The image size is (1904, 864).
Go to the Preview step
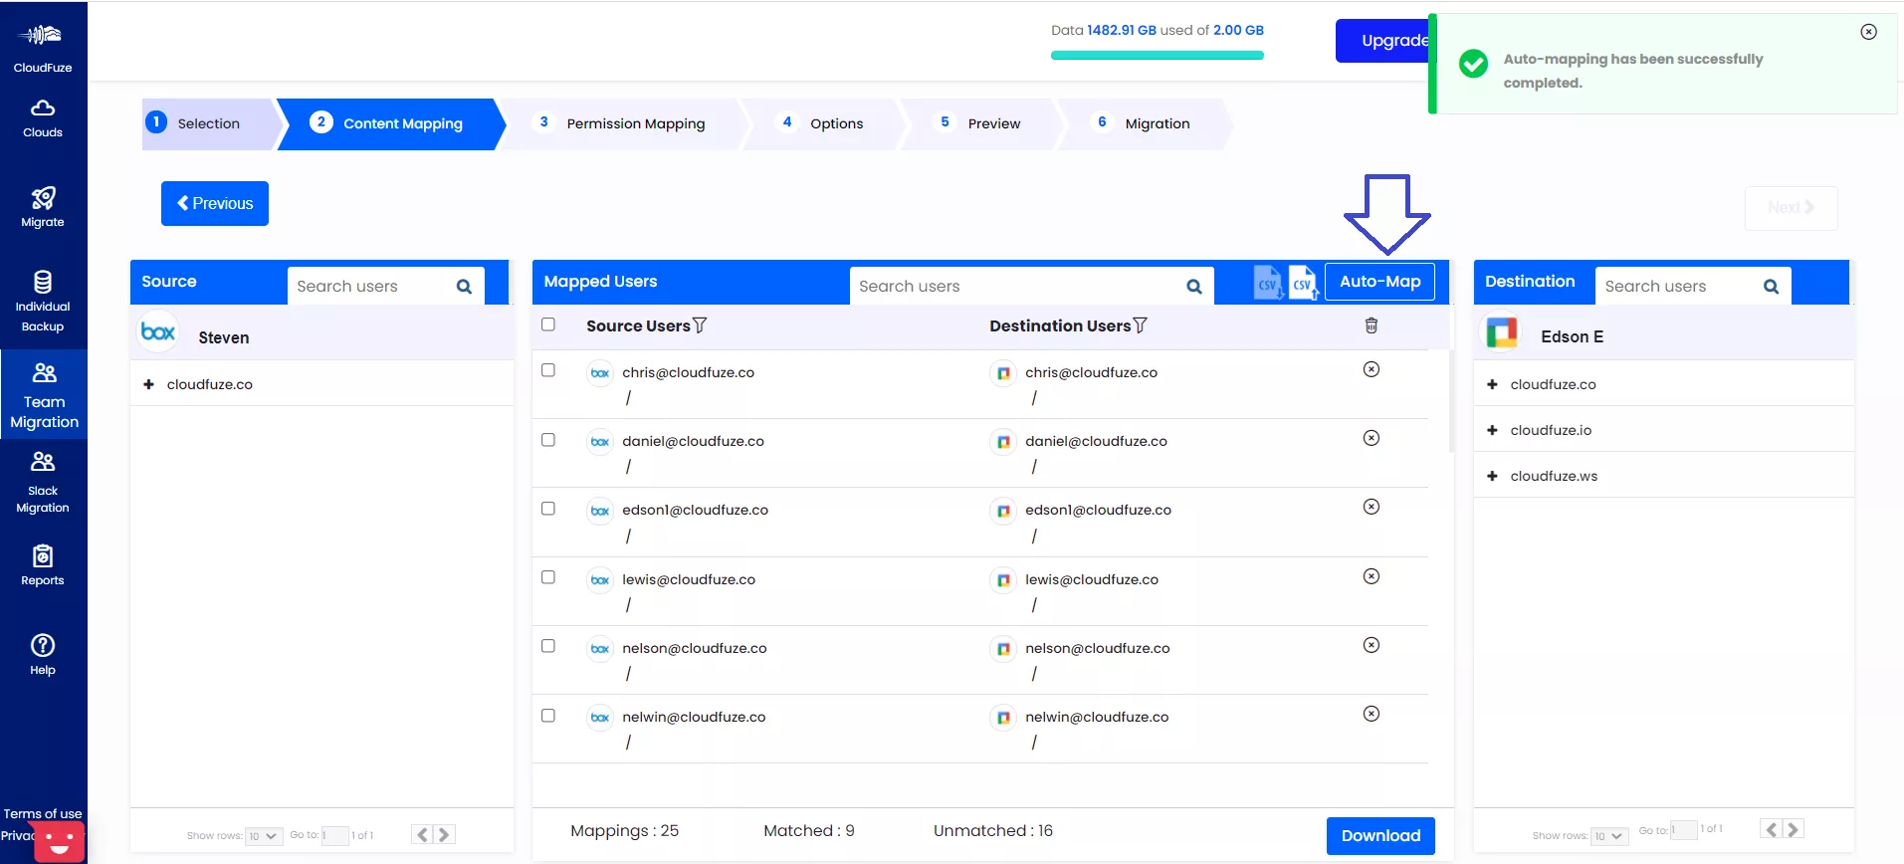coord(981,123)
